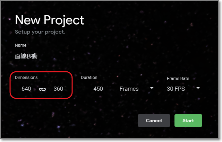Screen dimensions: 222x142
Task: Click the underline beneath the project name
Action: click(108, 63)
